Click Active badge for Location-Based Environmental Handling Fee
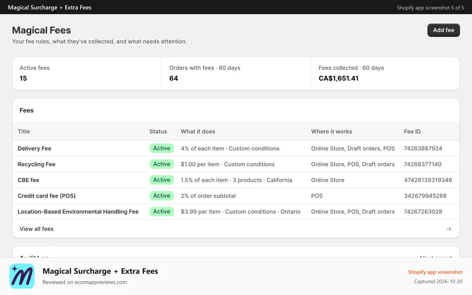Image resolution: width=472 pixels, height=295 pixels. pyautogui.click(x=162, y=211)
